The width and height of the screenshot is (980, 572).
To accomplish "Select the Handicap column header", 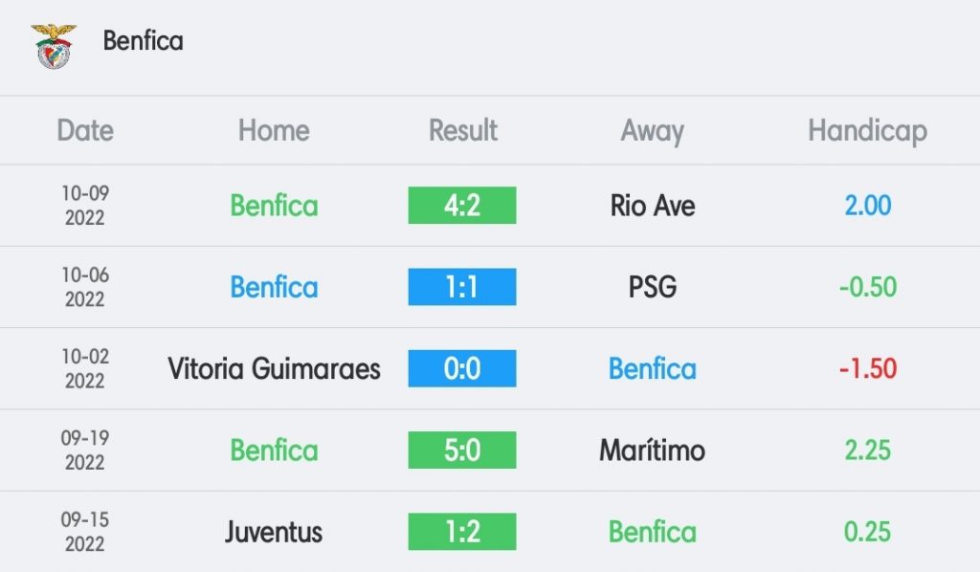I will pos(867,132).
